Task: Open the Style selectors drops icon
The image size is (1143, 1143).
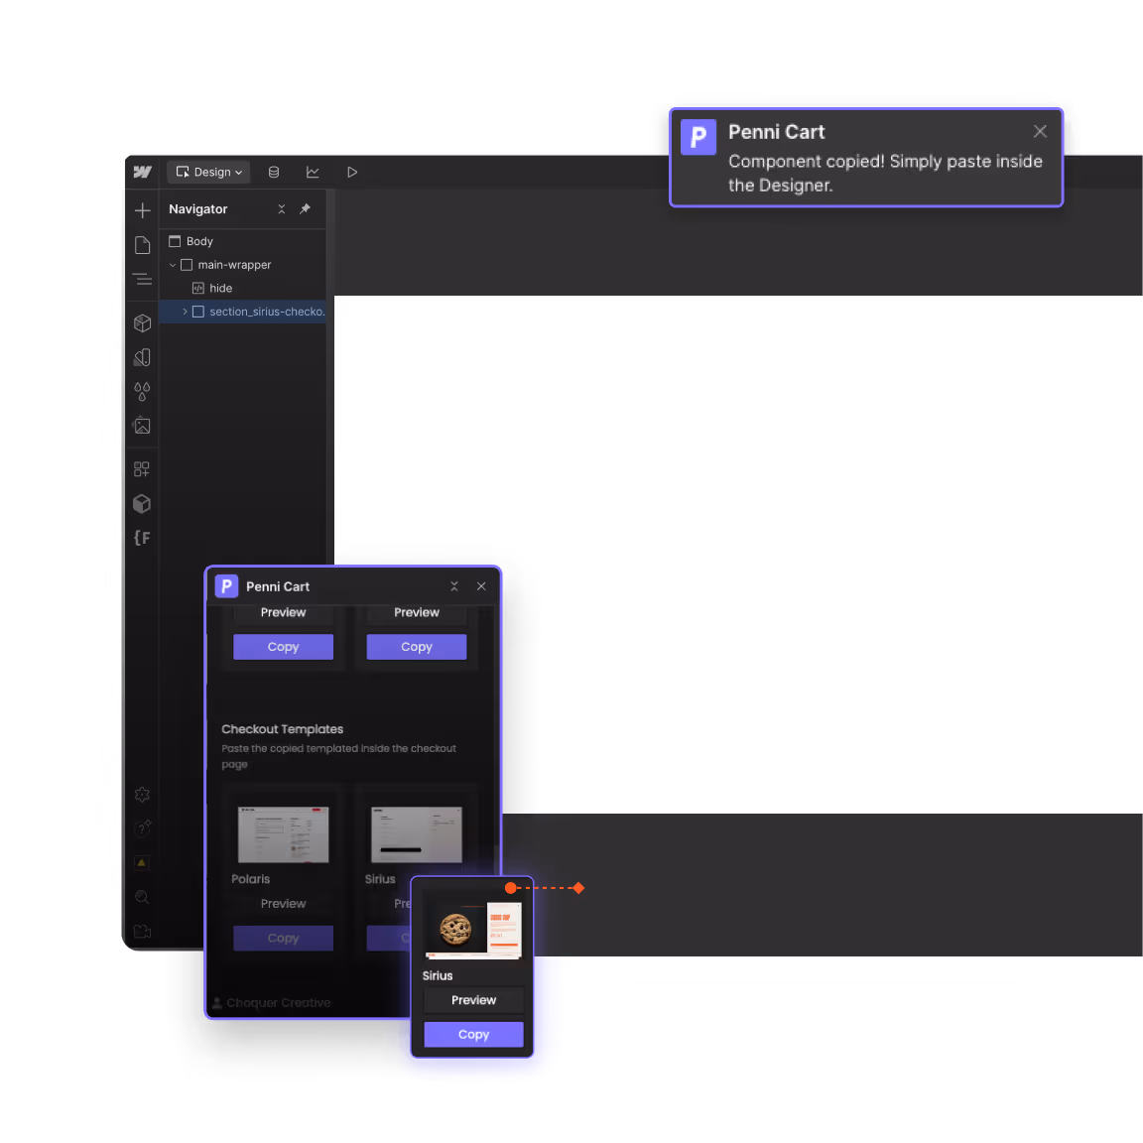Action: 142,392
